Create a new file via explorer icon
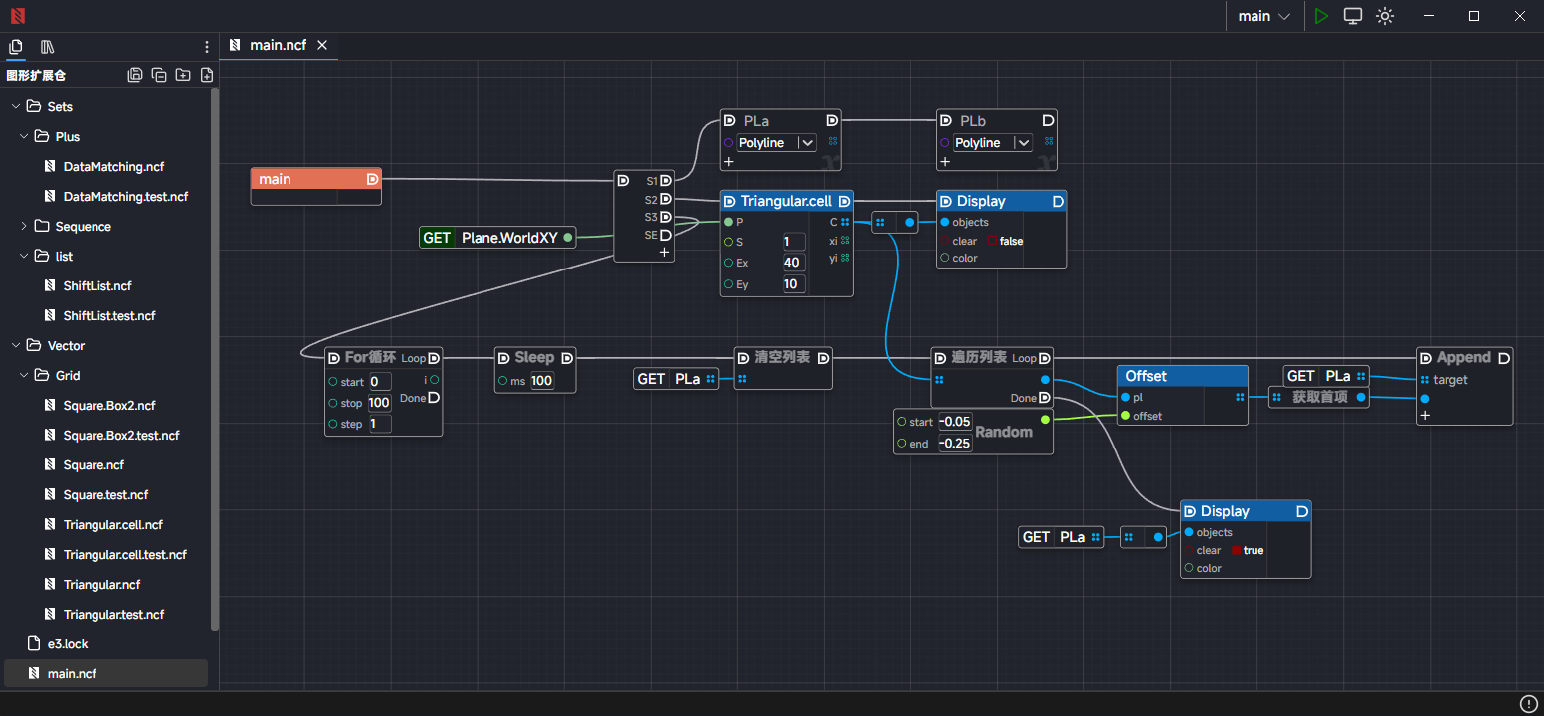This screenshot has height=716, width=1544. (207, 75)
